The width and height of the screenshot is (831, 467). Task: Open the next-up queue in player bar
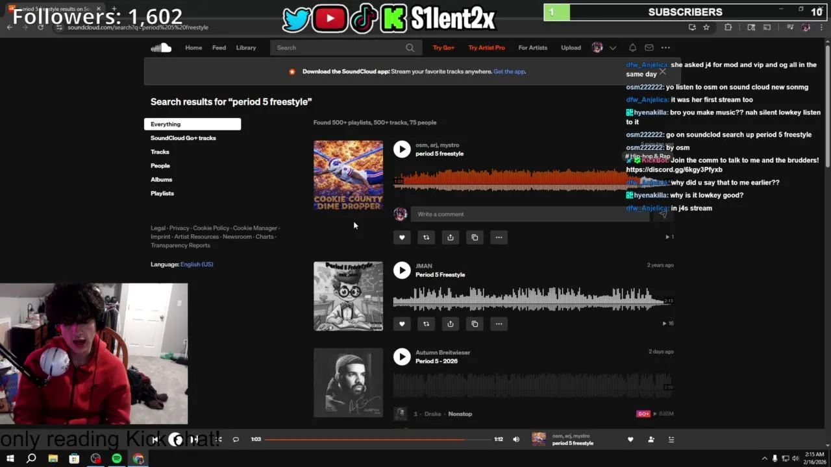671,439
